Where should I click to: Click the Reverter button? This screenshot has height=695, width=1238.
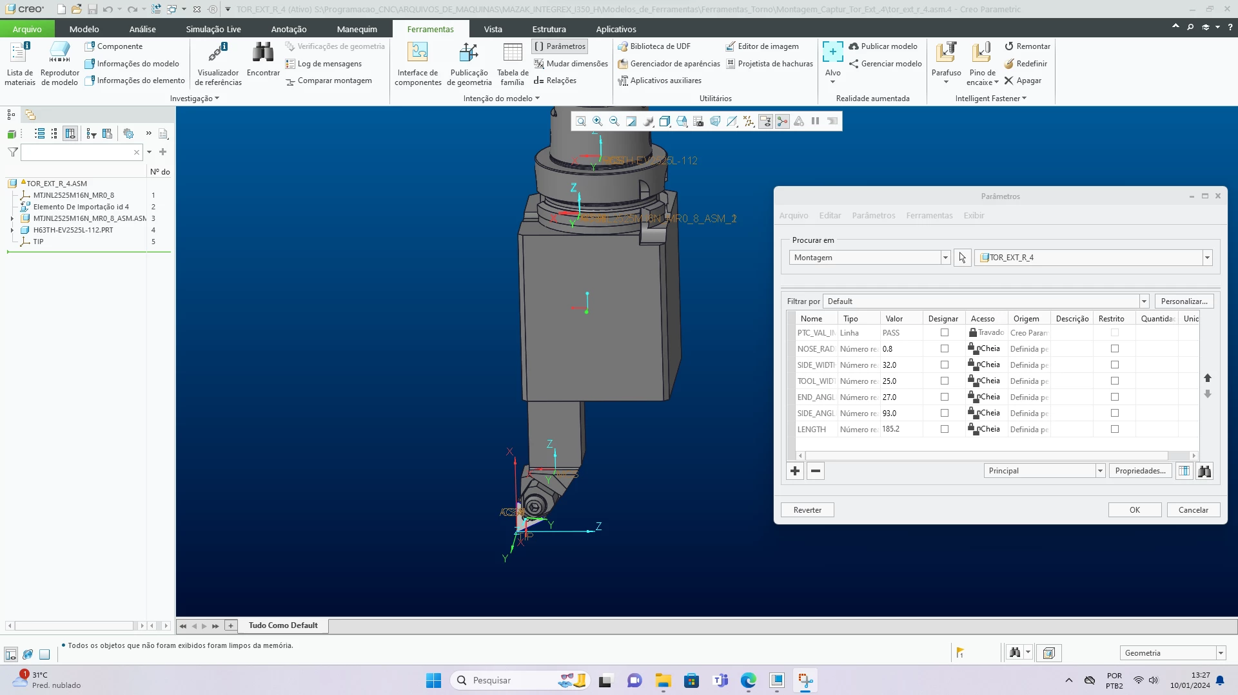(807, 509)
